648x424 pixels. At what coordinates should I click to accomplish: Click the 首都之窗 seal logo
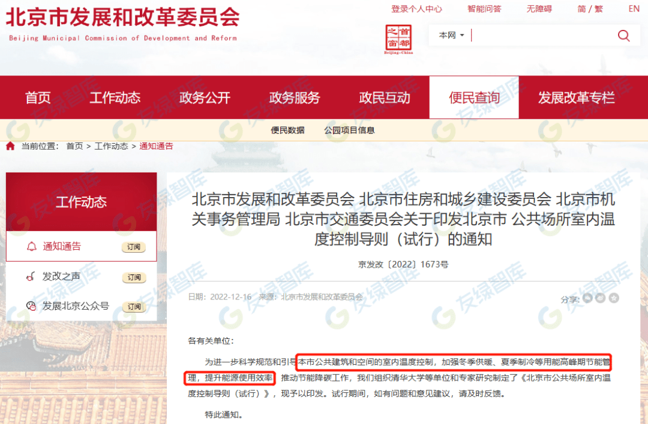398,39
